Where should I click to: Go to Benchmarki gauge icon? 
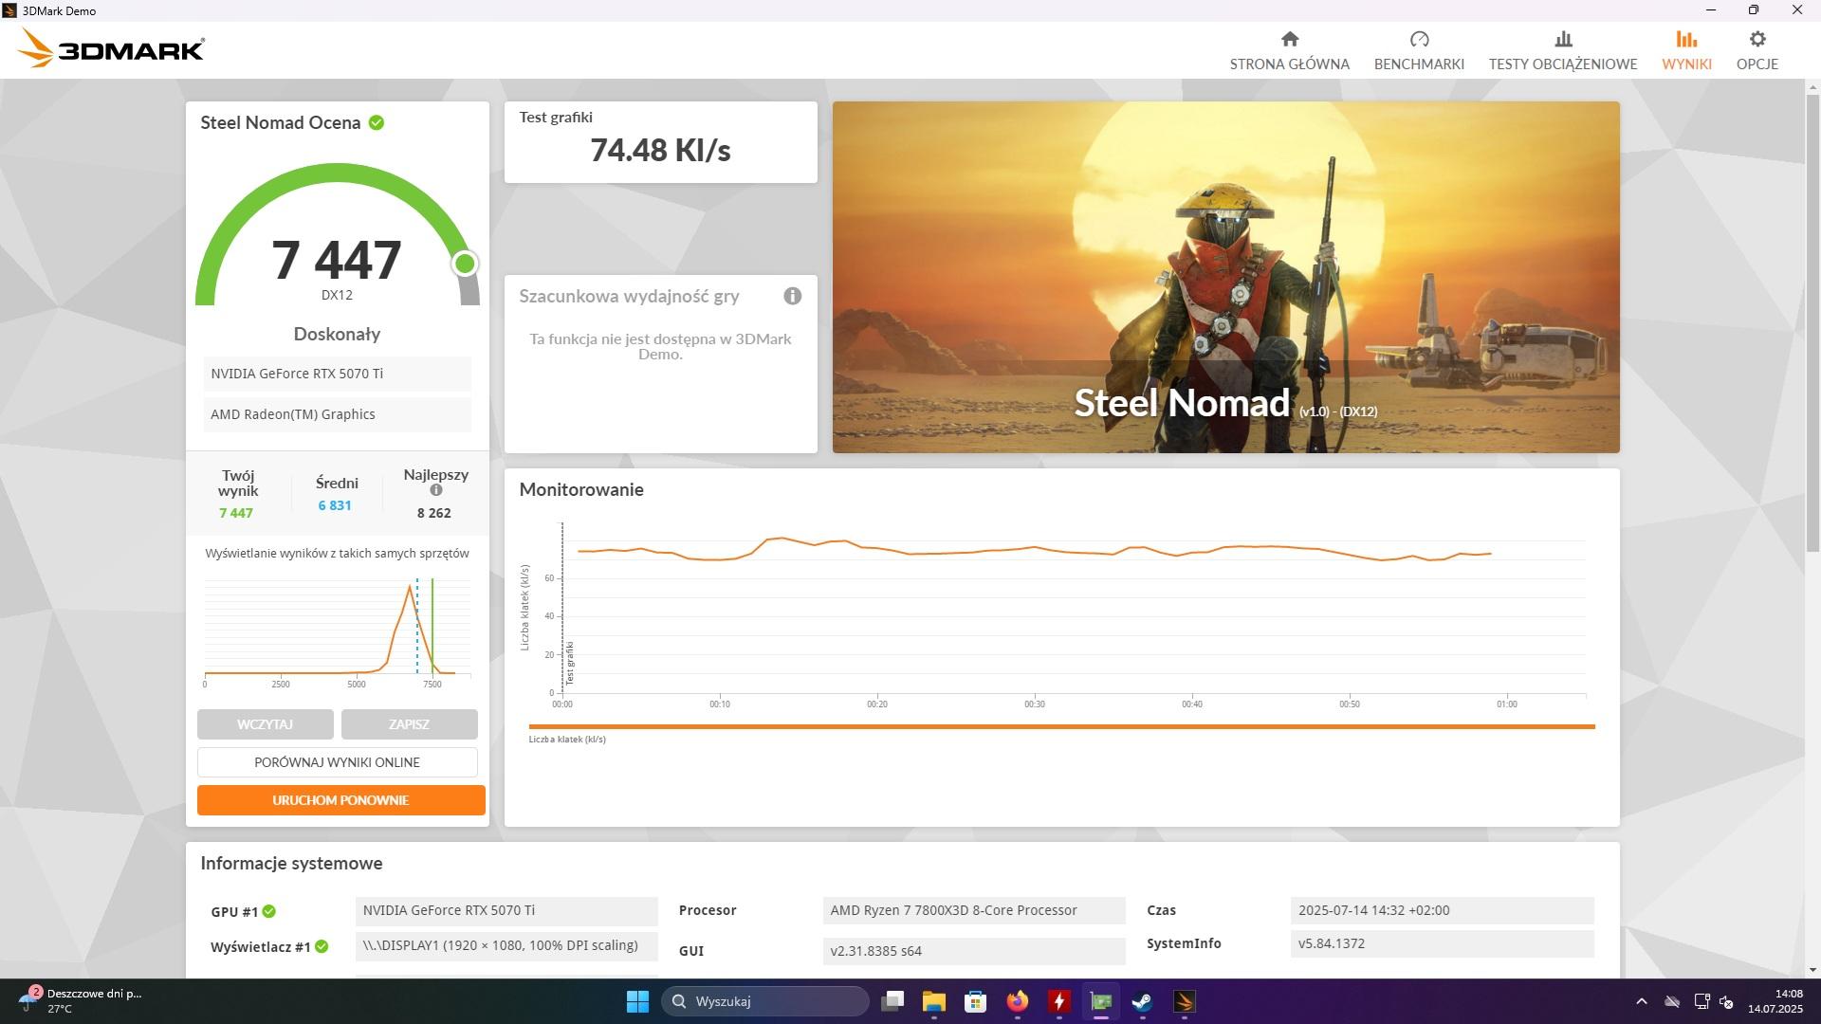click(x=1419, y=40)
